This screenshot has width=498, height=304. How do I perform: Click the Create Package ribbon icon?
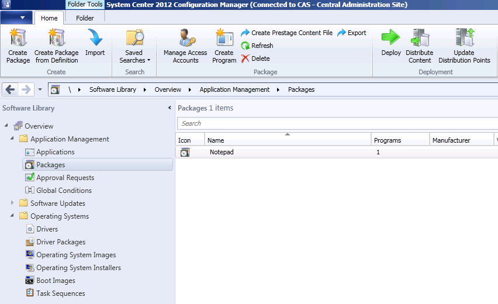(18, 39)
